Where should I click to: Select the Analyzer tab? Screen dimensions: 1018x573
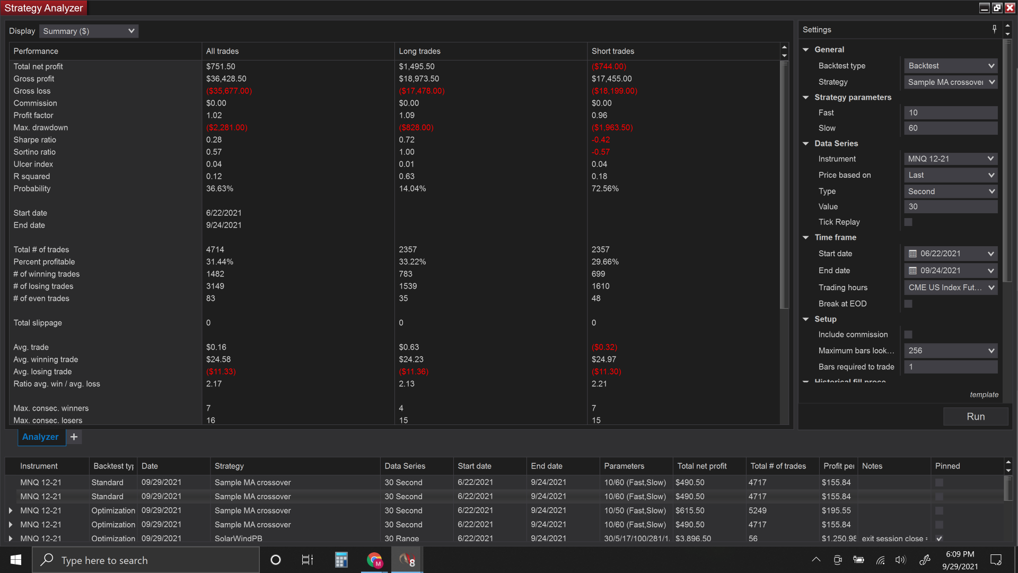click(40, 437)
